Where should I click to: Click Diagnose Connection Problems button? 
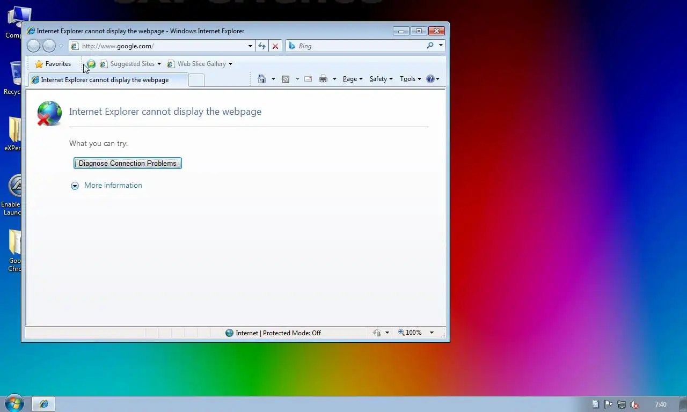click(128, 163)
